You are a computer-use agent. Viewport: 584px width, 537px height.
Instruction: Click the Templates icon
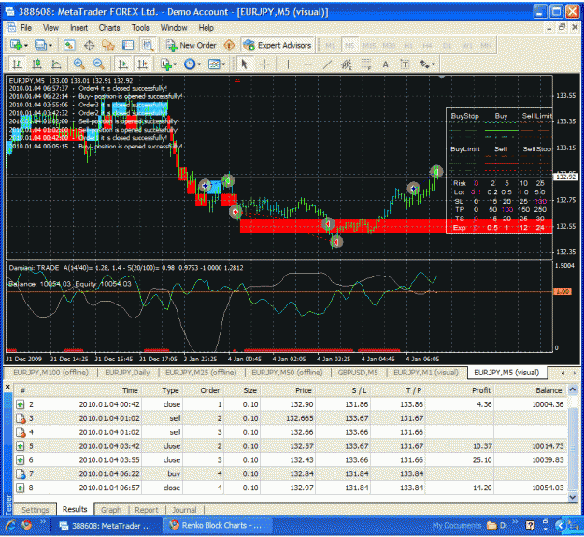tap(214, 64)
